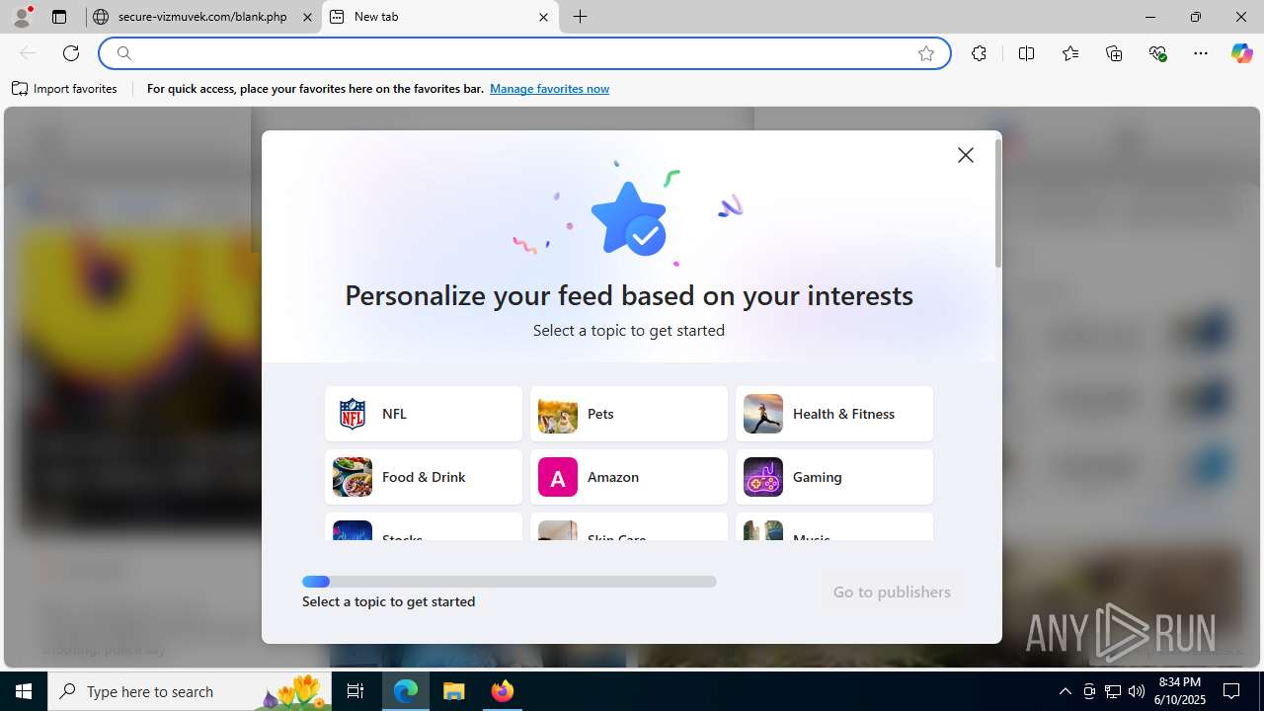Select the Gaming topic card
Screen dimensions: 1264x711
[834, 477]
